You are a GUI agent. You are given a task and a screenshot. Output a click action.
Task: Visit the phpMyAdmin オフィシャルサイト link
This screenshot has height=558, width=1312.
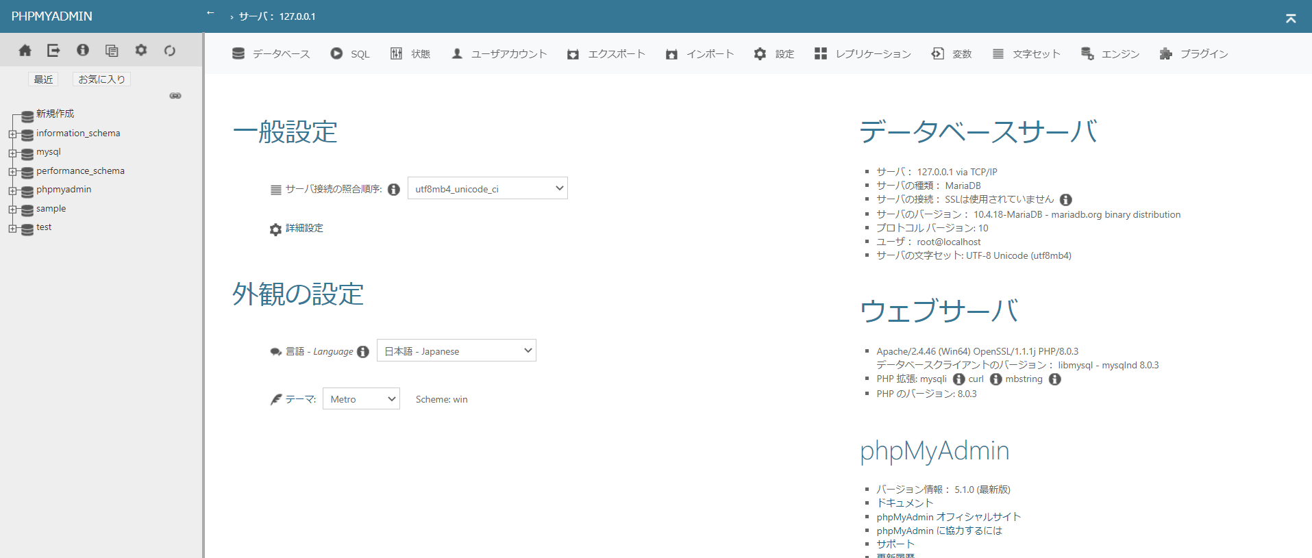click(949, 517)
